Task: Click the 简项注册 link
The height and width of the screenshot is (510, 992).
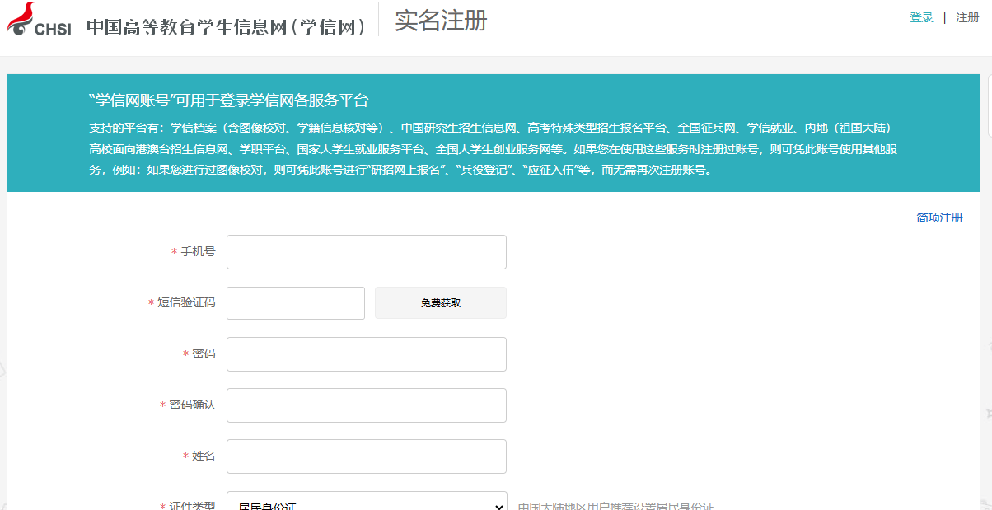Action: pos(939,218)
